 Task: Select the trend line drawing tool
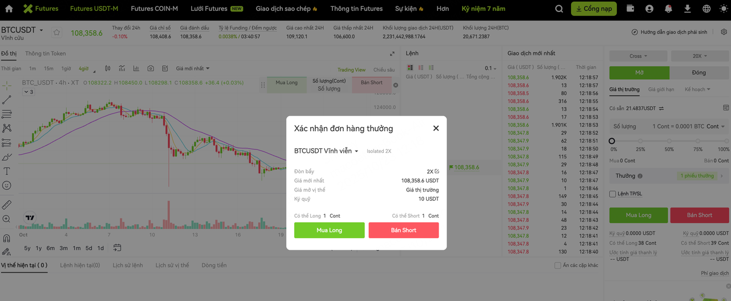[7, 100]
